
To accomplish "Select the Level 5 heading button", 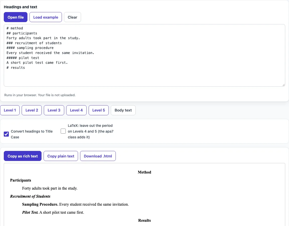I will click(99, 110).
